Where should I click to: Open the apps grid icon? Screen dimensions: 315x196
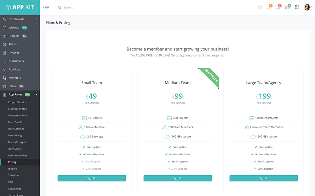click(x=297, y=7)
